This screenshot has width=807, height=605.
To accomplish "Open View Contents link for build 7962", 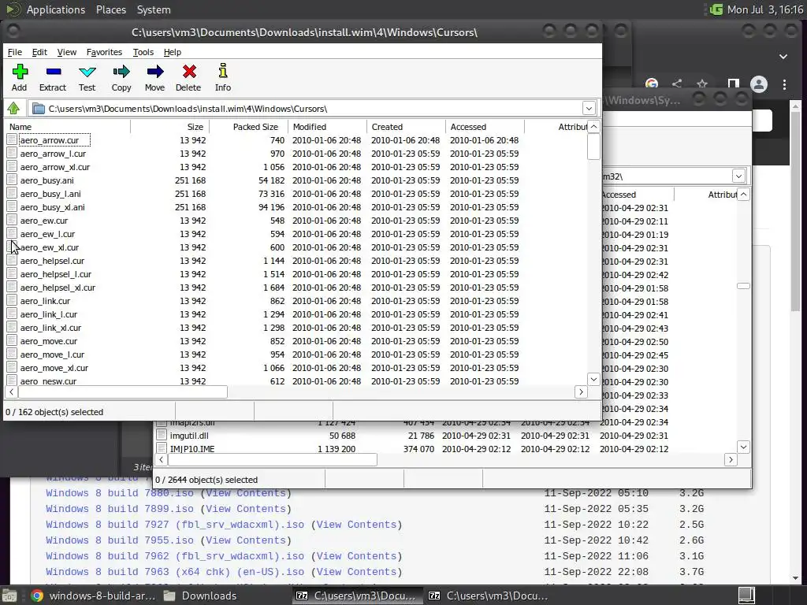I will [356, 556].
